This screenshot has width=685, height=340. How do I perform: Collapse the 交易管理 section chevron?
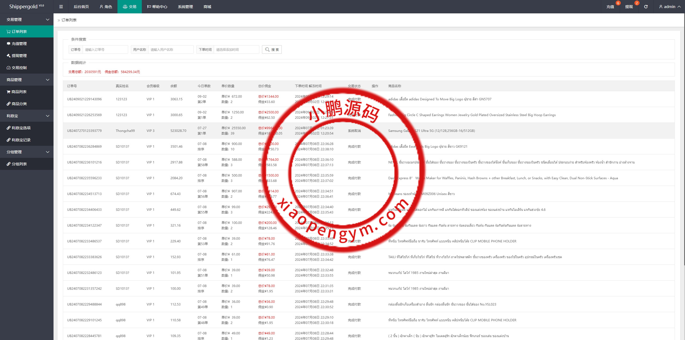pyautogui.click(x=48, y=19)
